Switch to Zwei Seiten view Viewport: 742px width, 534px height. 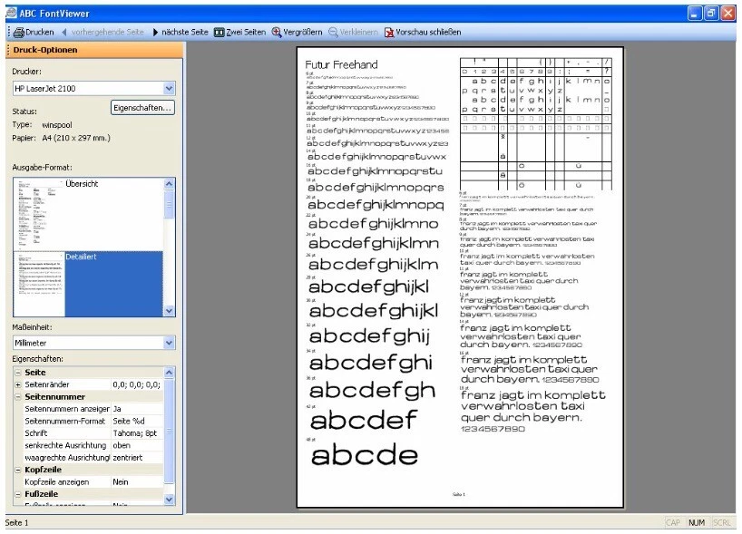click(217, 30)
